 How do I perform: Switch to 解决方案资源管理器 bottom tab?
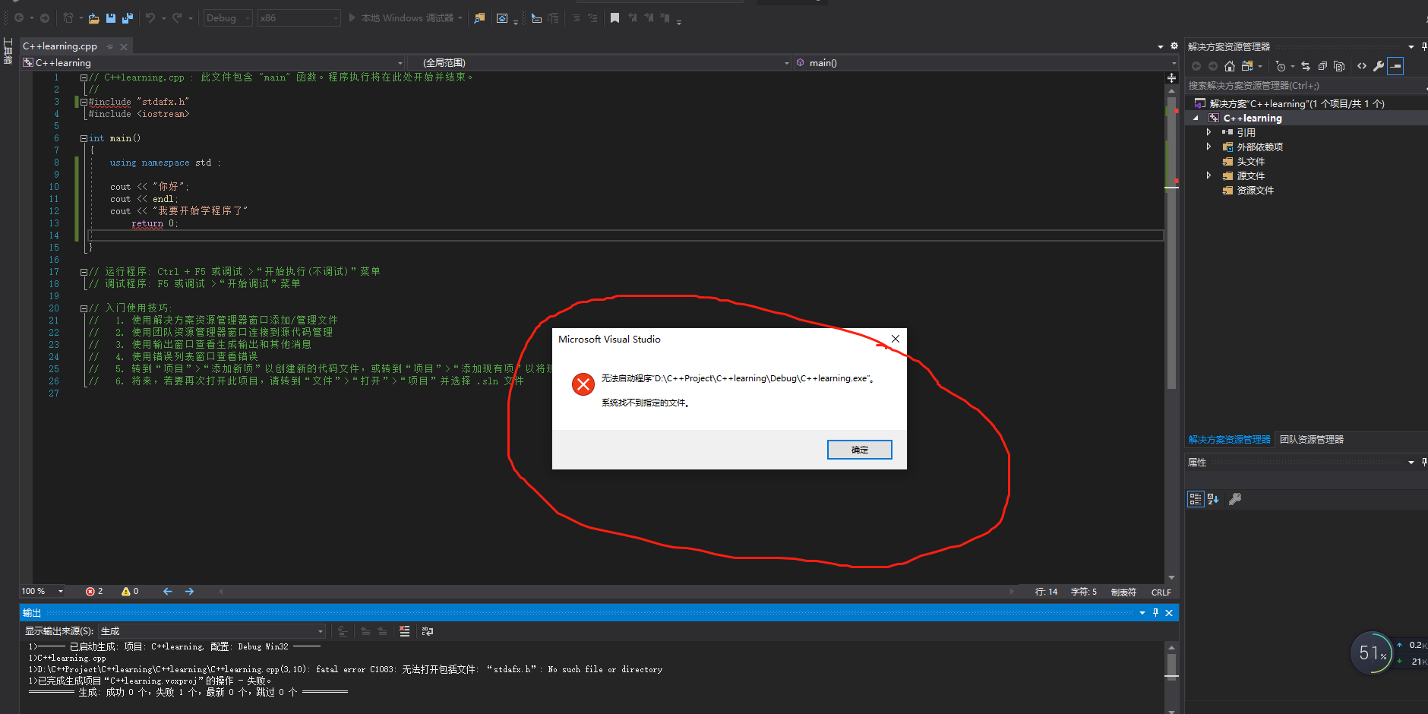(1229, 439)
